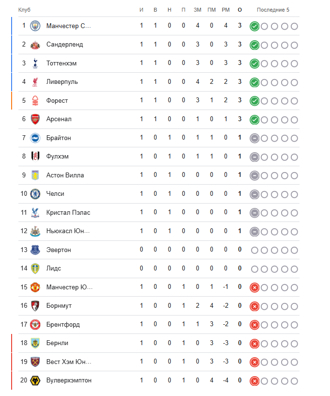Click the Chelsea club crest icon
Screen dimensions: 330x396
(x=35, y=194)
